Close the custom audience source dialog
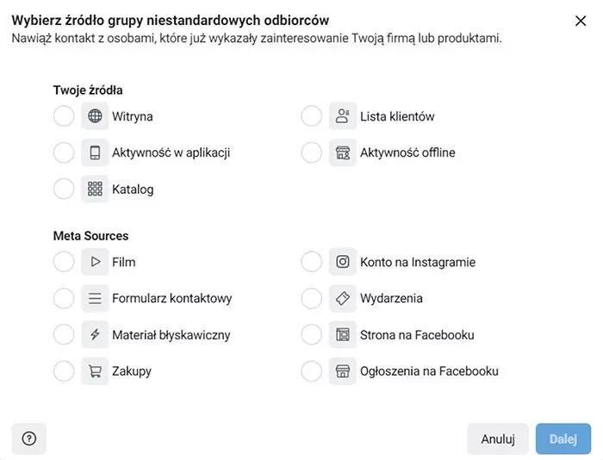Image resolution: width=603 pixels, height=460 pixels. click(581, 21)
